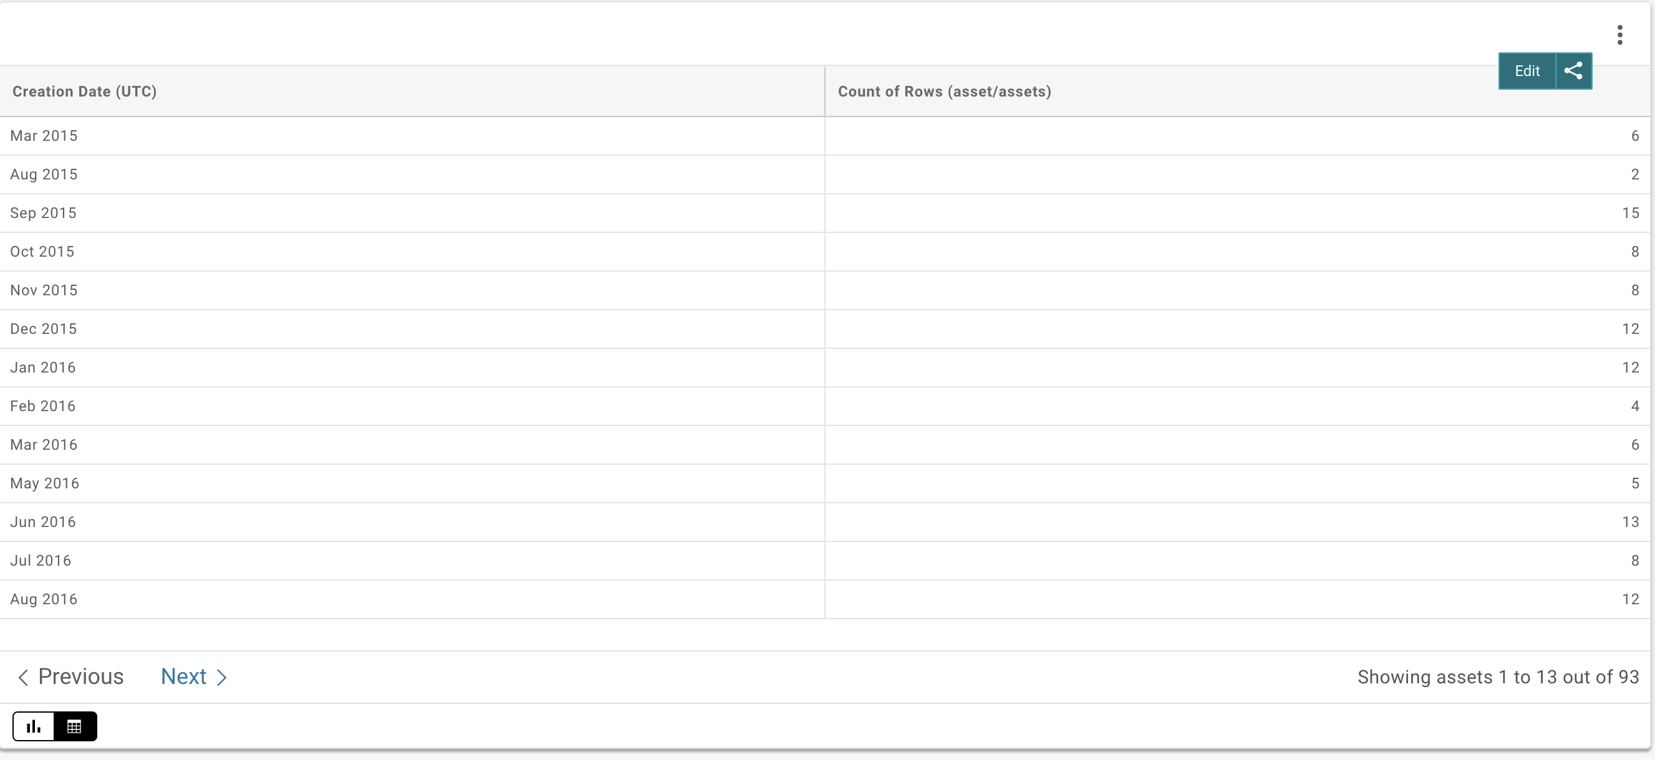Select the Sep 2015 row
The image size is (1655, 760).
coord(43,213)
